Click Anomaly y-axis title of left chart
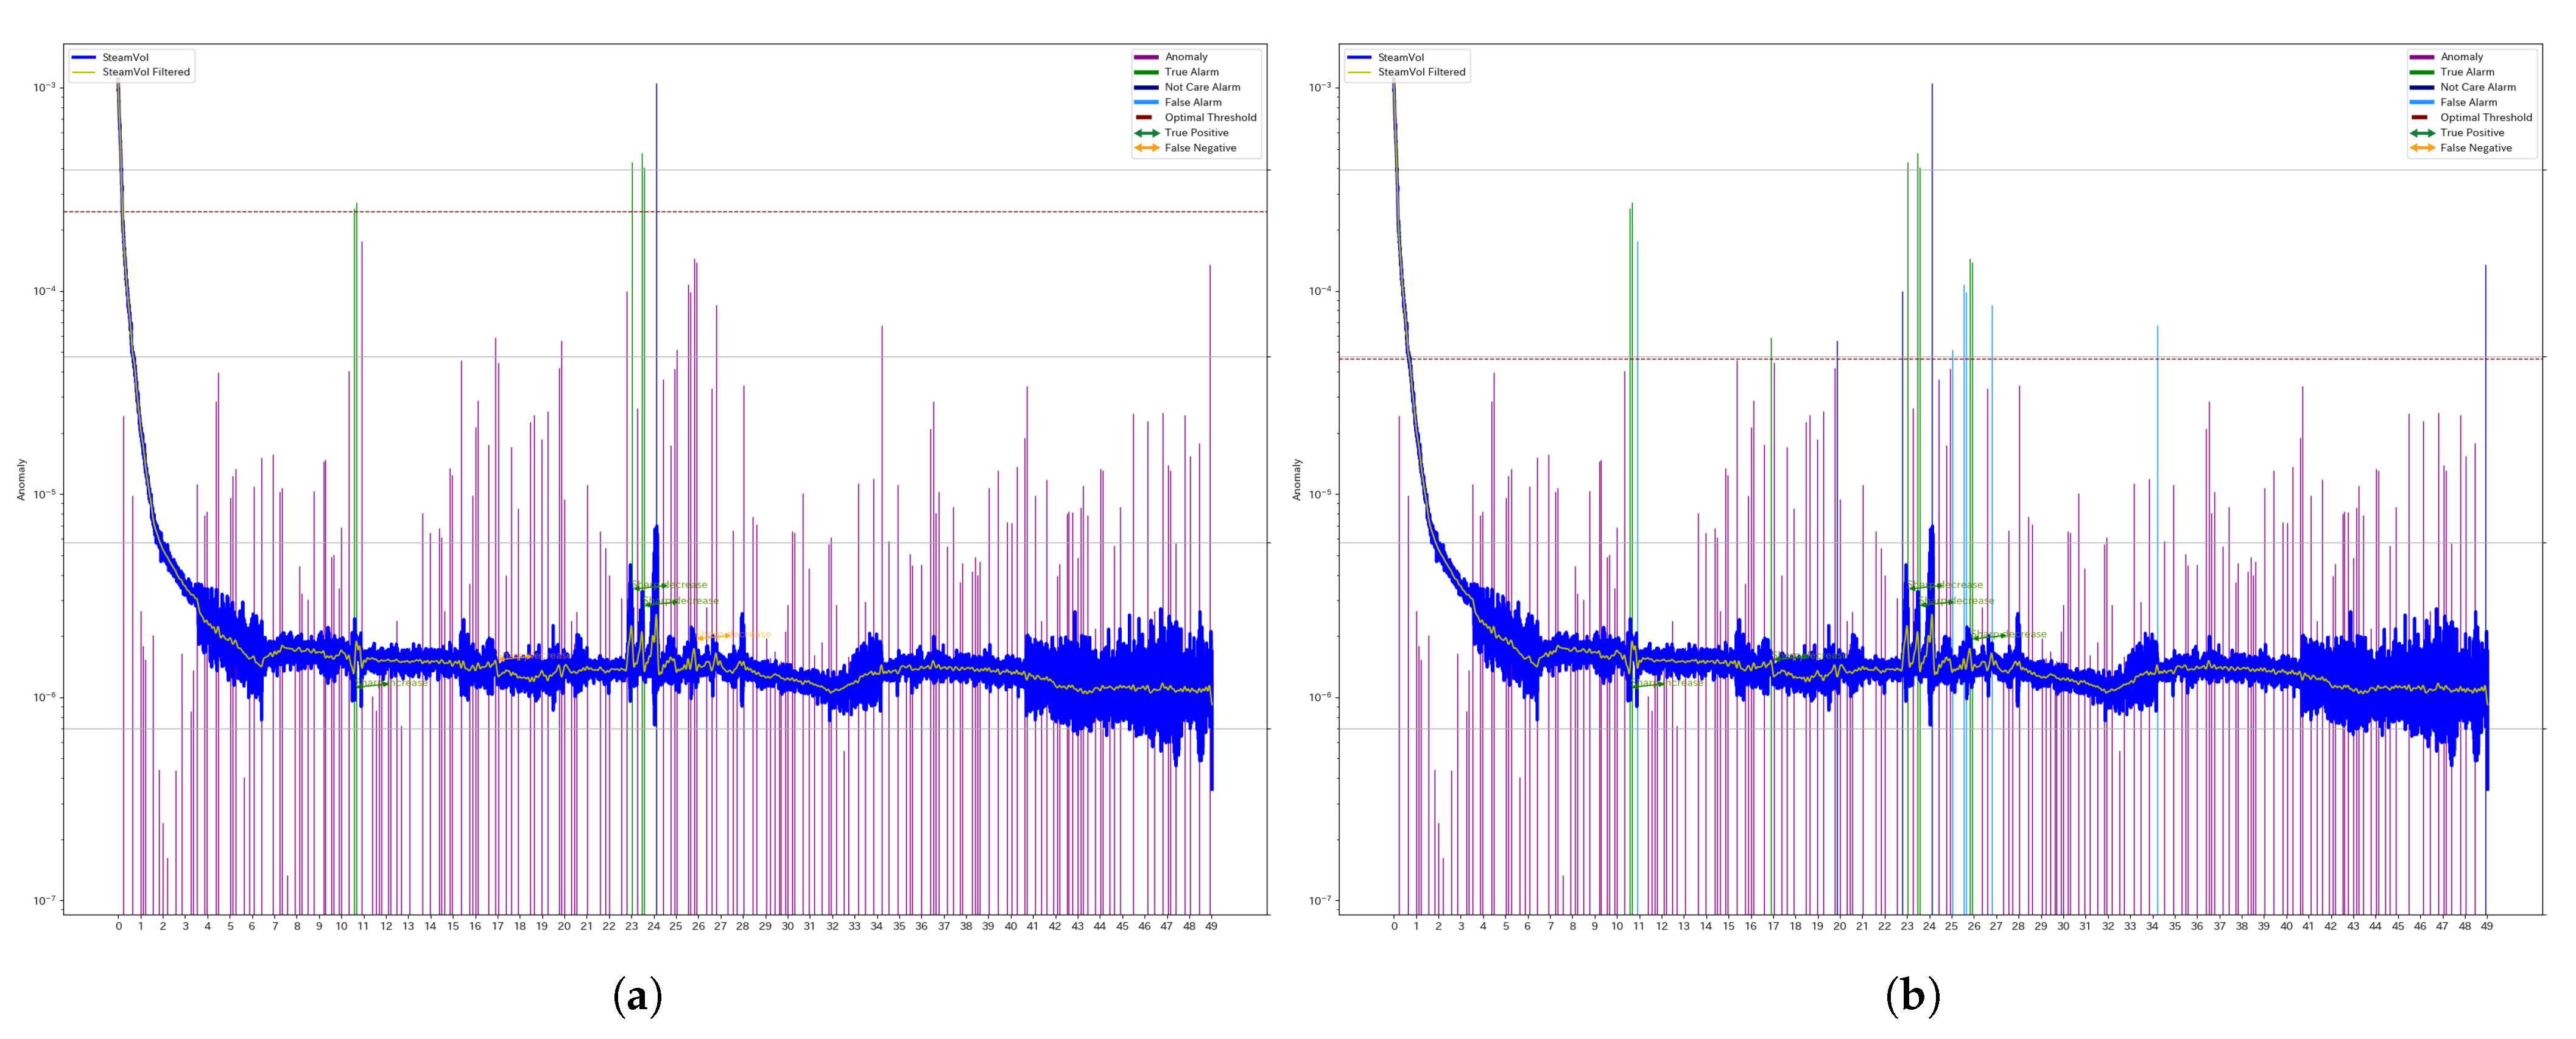The width and height of the screenshot is (2576, 1039). coord(21,479)
